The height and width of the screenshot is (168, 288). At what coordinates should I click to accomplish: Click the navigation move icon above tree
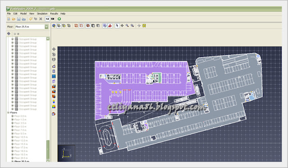(x=9, y=34)
